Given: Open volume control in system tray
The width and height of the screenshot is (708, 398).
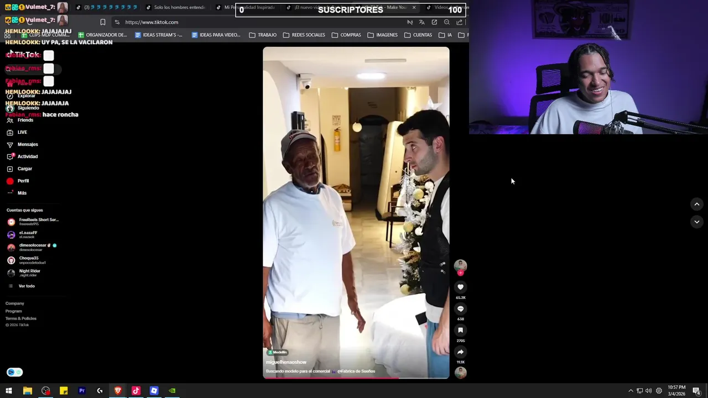Looking at the screenshot, I should pos(649,391).
